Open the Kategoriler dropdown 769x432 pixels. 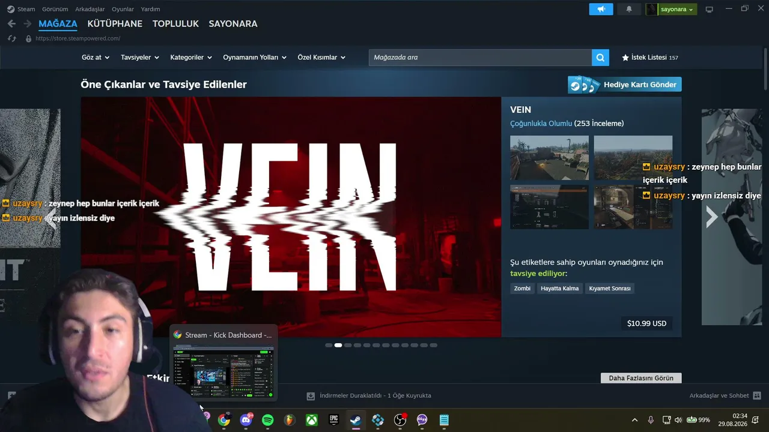(x=191, y=58)
